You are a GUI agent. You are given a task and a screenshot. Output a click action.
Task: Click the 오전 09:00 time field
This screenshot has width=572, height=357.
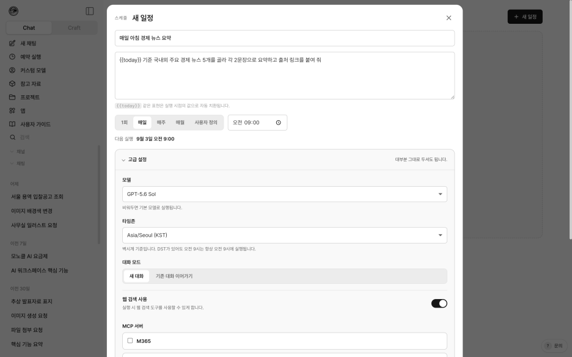[257, 123]
